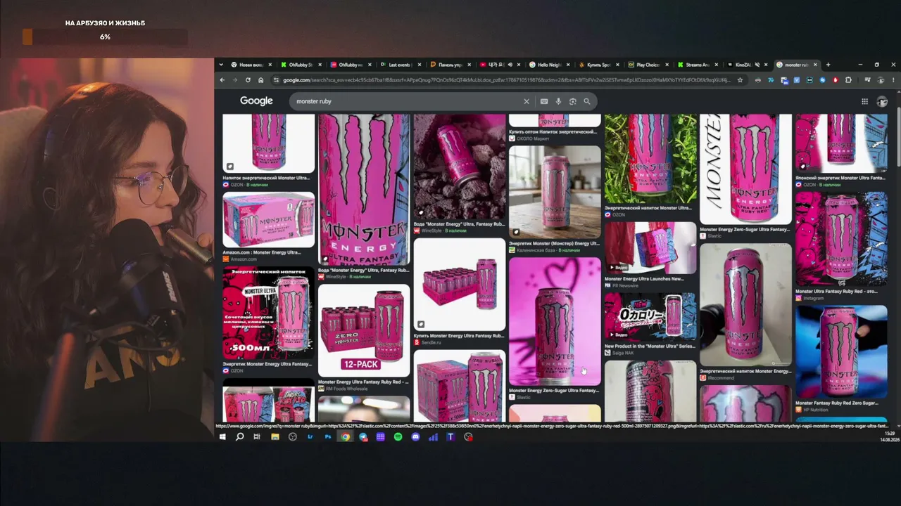Click the Google logo
The width and height of the screenshot is (901, 506).
(x=256, y=101)
